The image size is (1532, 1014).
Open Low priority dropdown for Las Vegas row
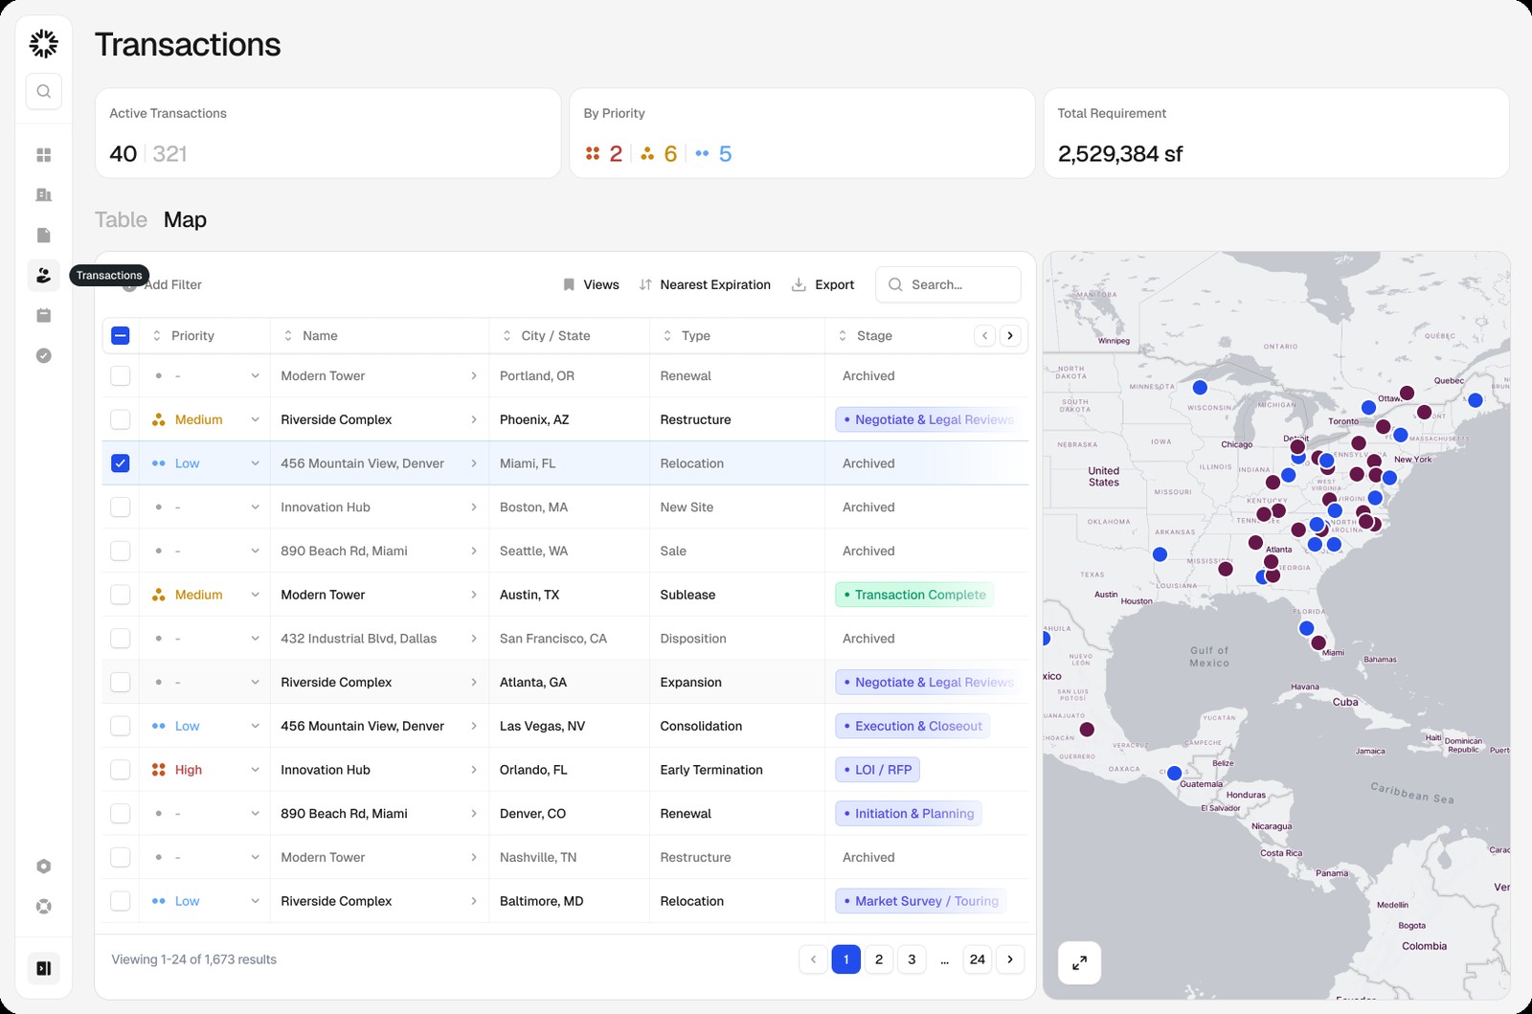click(255, 726)
